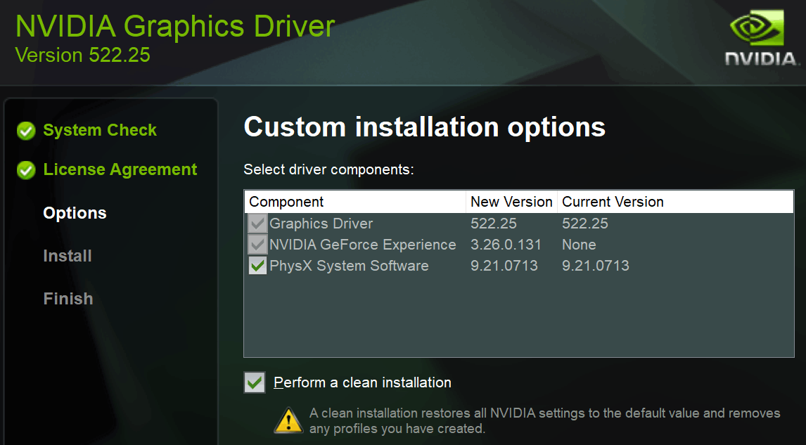Uncheck Perform a clean installation checkbox
Image resolution: width=806 pixels, height=445 pixels.
[x=255, y=382]
